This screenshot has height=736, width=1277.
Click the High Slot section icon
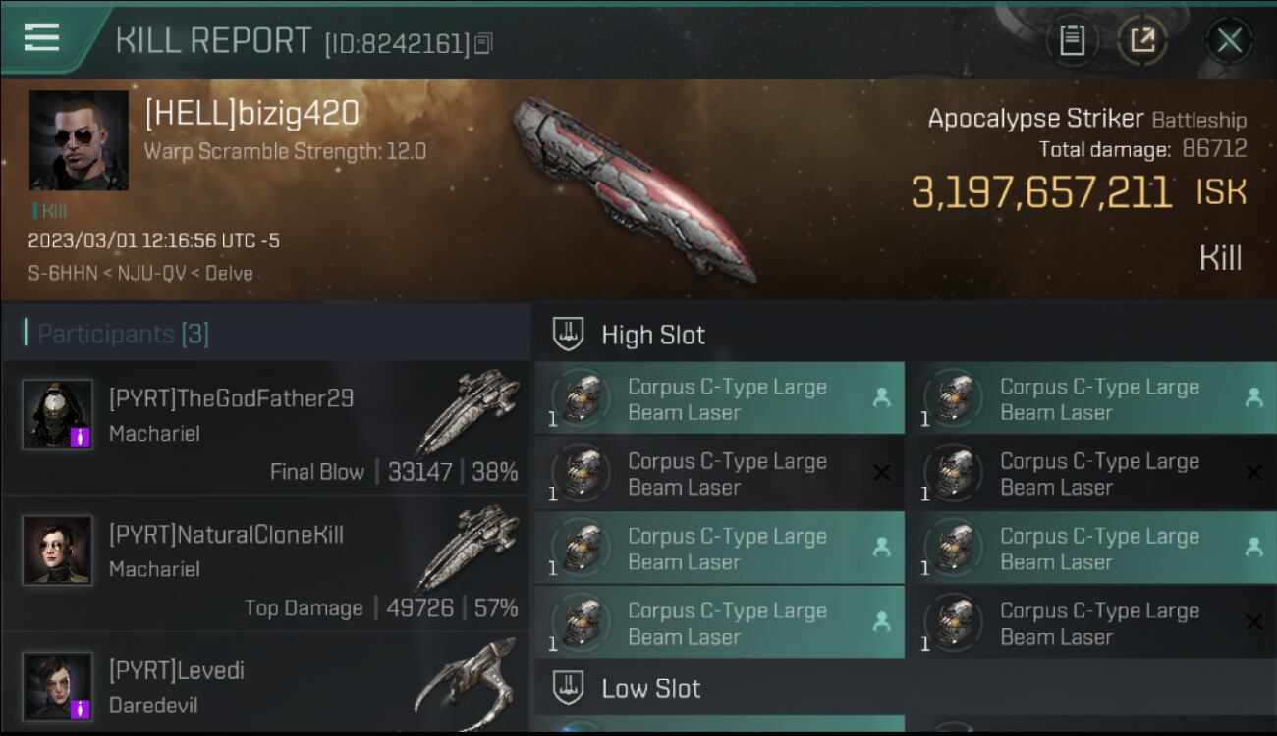569,335
